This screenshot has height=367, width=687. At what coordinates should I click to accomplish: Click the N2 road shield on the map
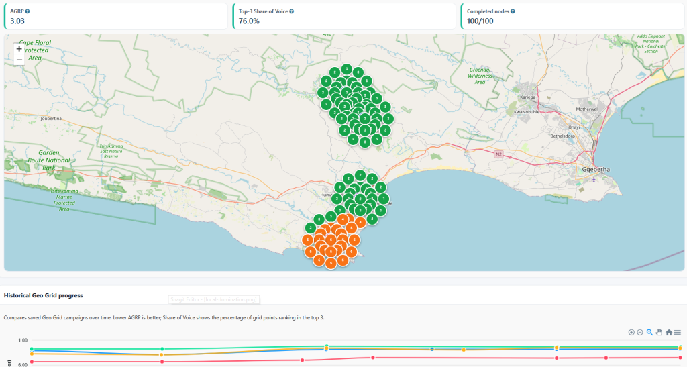pos(498,154)
